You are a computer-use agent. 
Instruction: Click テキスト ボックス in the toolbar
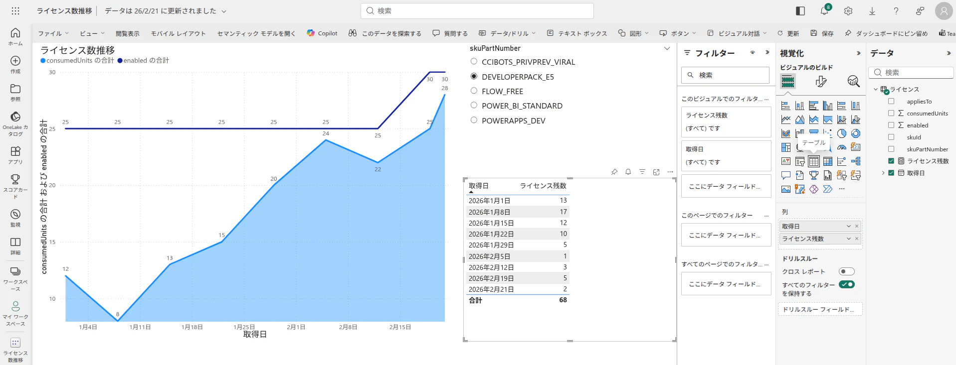tap(577, 33)
